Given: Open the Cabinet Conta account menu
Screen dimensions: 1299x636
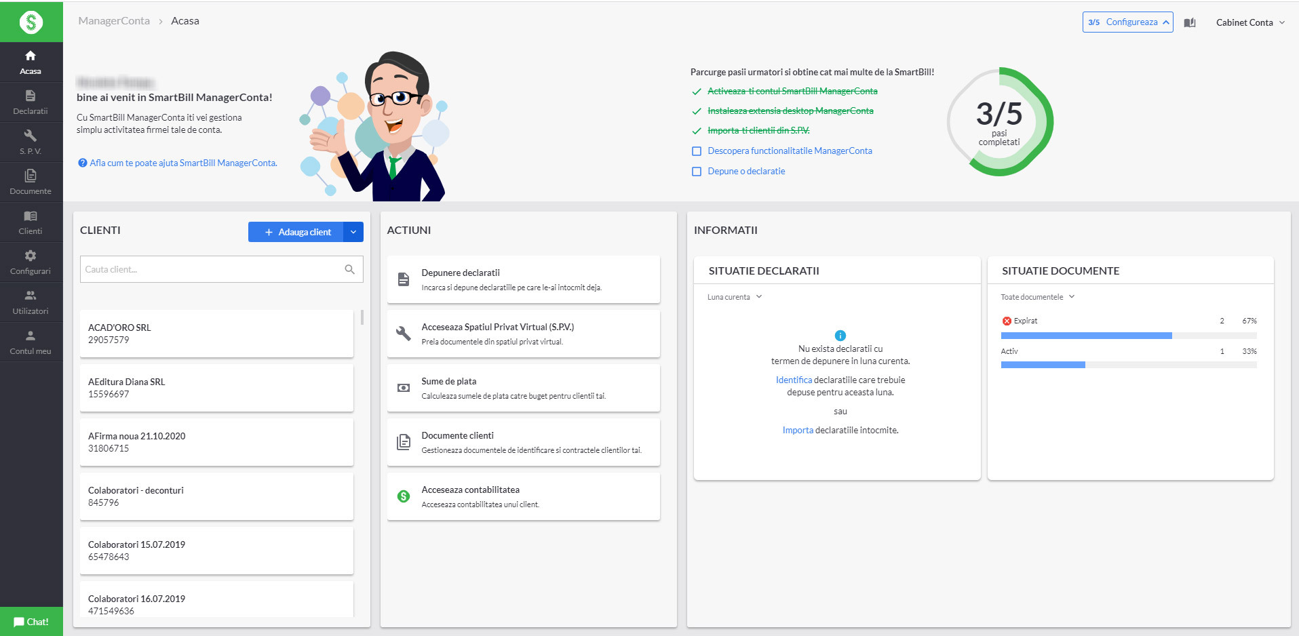Looking at the screenshot, I should [1249, 22].
